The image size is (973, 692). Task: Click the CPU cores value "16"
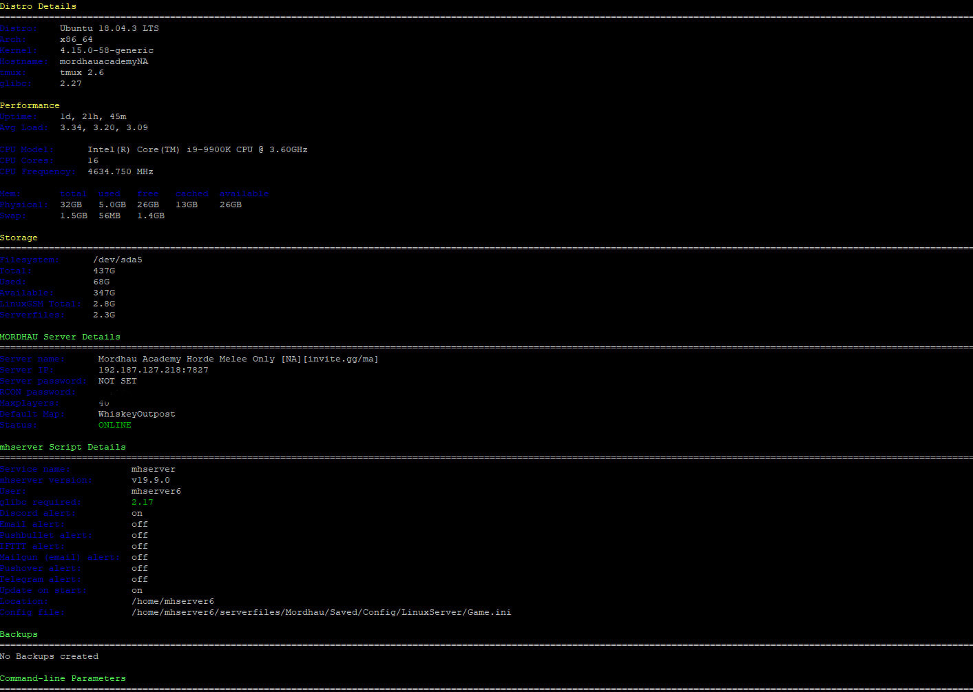[x=93, y=160]
